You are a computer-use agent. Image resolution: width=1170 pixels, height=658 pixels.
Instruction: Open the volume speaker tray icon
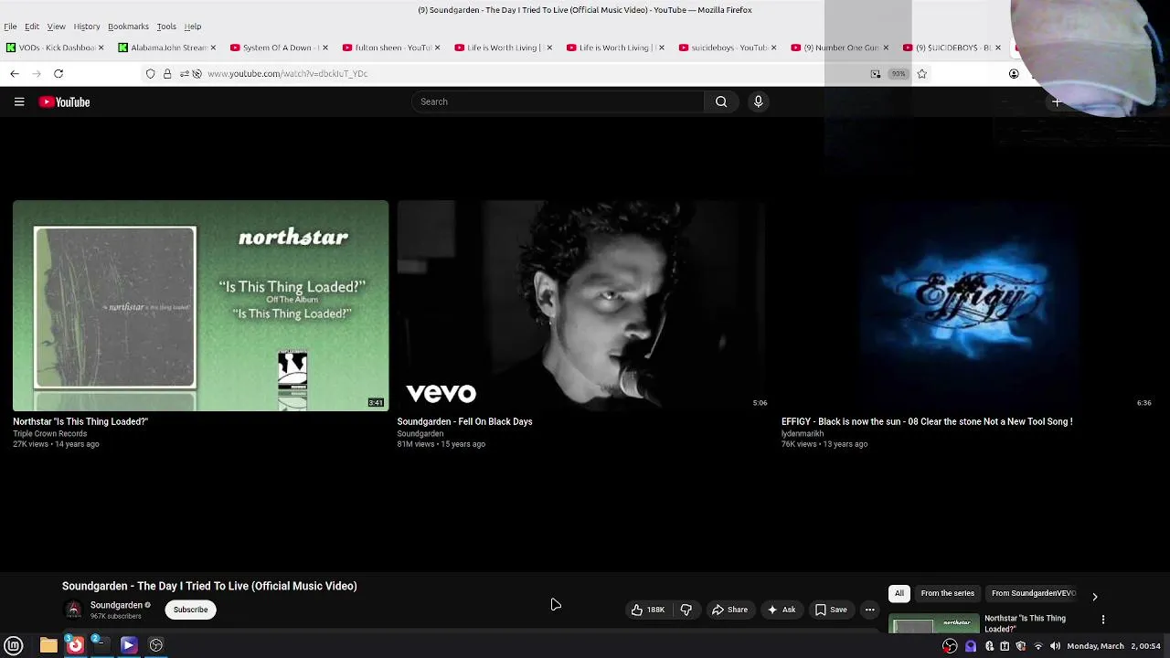(x=1055, y=646)
